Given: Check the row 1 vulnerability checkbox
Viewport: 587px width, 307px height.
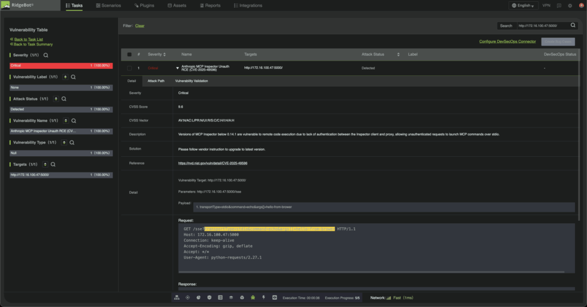Looking at the screenshot, I should [129, 68].
